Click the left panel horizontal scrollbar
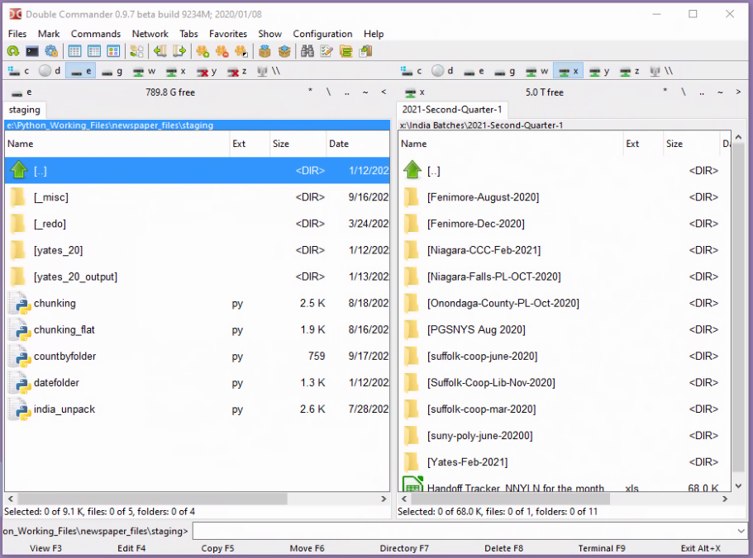Screen dimensions: 753x558 pyautogui.click(x=153, y=499)
